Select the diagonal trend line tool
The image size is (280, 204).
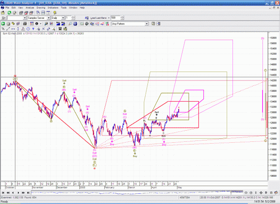8,29
